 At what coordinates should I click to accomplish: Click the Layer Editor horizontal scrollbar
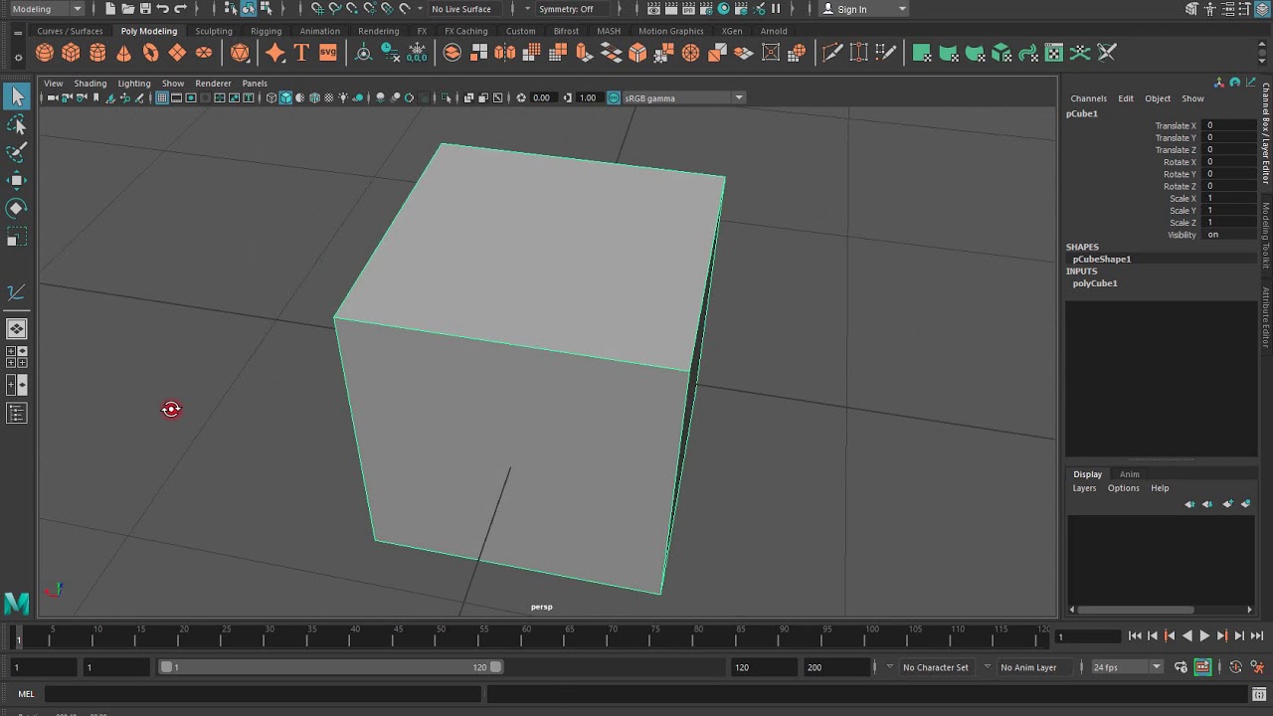[x=1136, y=610]
